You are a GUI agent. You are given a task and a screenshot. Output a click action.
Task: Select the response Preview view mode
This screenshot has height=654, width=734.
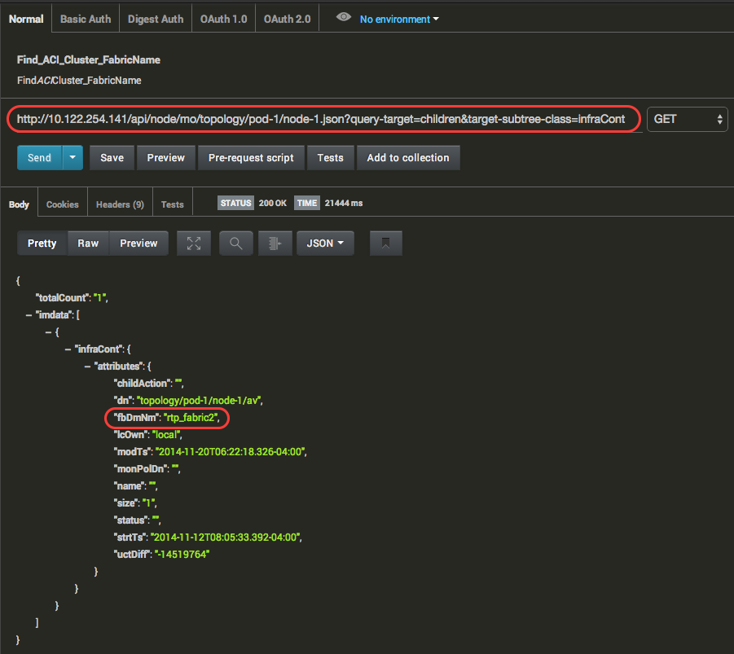pos(138,244)
